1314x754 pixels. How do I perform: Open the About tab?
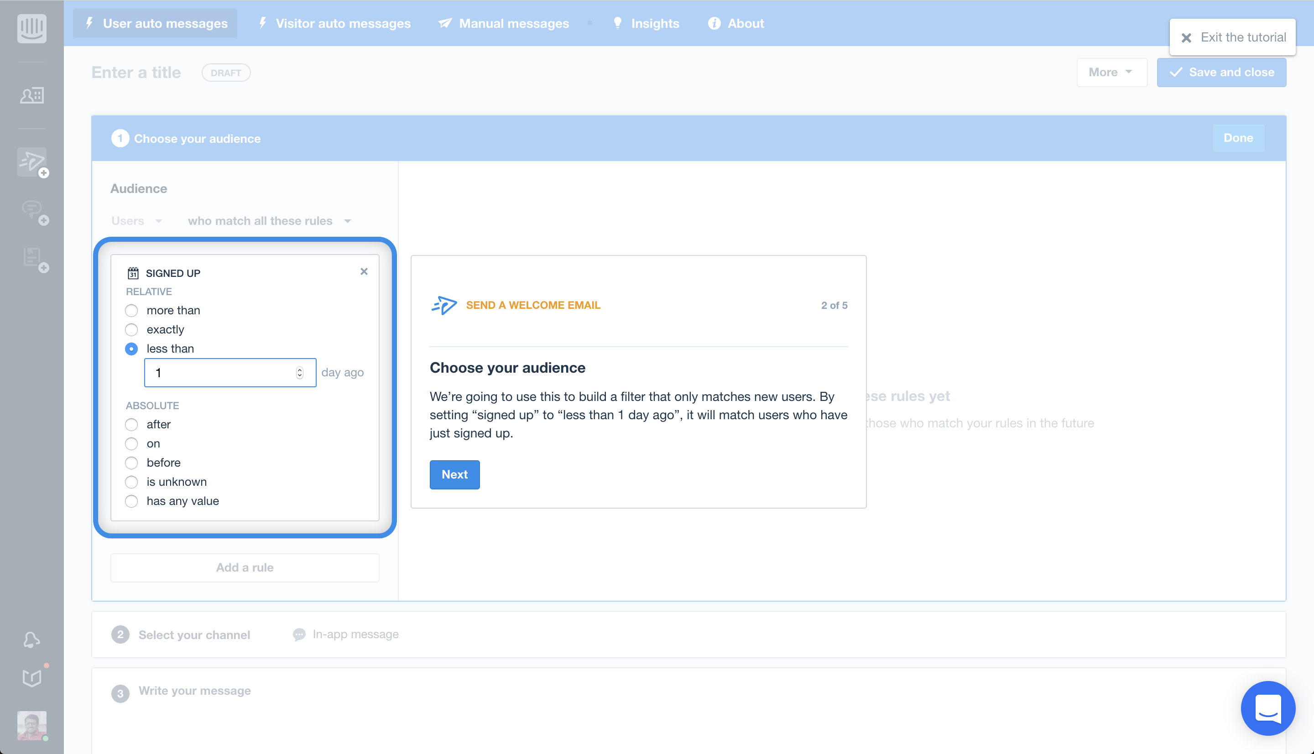(x=736, y=23)
